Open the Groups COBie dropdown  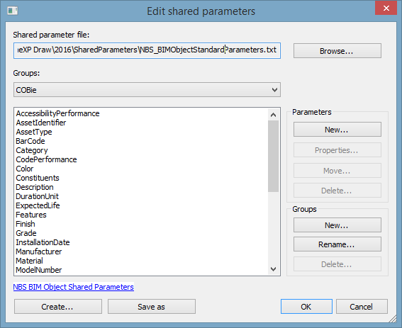pos(147,90)
